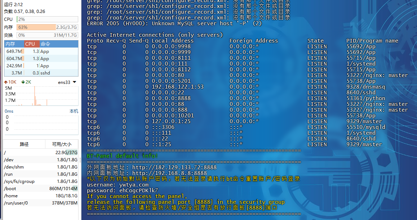Image resolution: width=417 pixels, height=220 pixels.
Task: Select the App process using 242.9M
Action: [41, 66]
